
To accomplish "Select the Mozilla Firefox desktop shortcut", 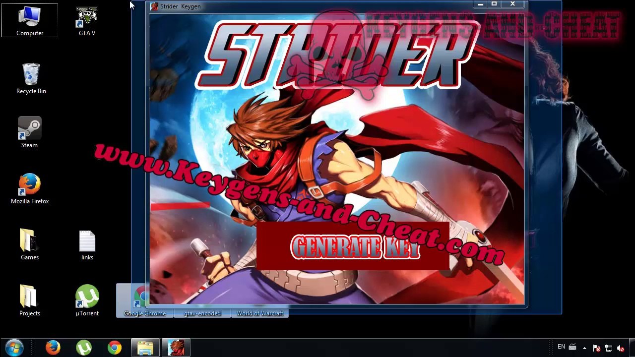I will point(30,189).
